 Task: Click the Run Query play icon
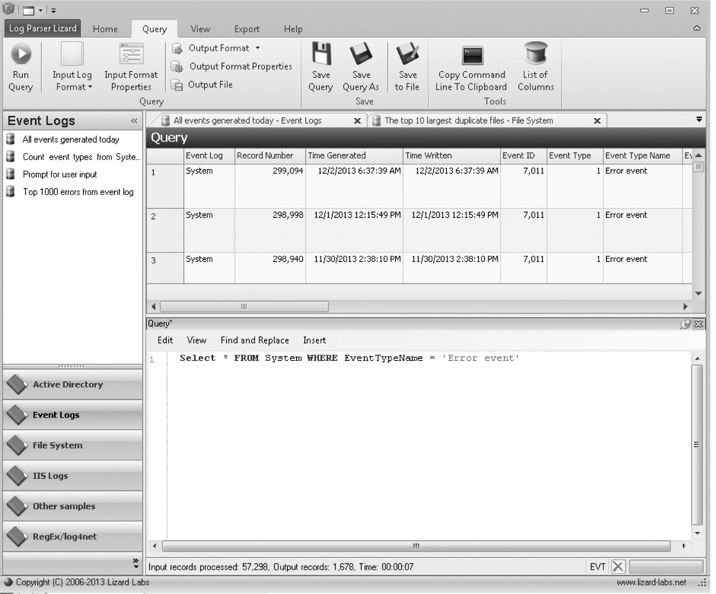point(21,54)
